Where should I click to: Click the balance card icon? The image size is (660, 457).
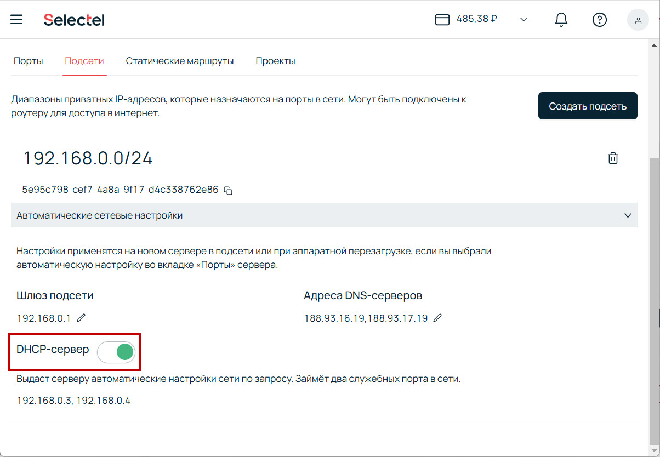[442, 20]
